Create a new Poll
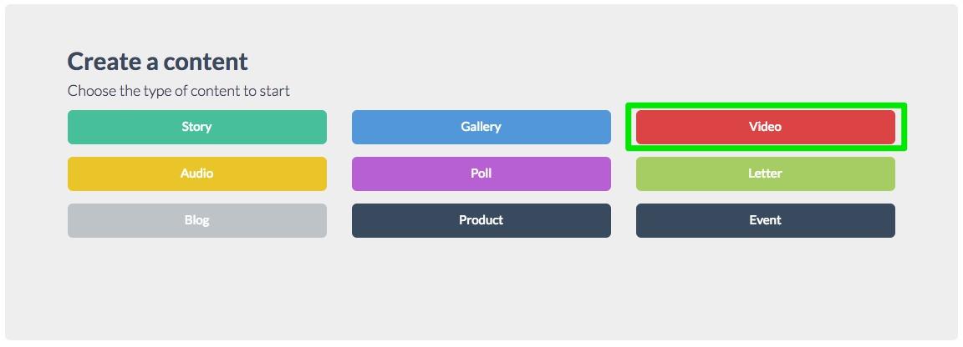Viewport: 963px width, 347px height. pyautogui.click(x=481, y=173)
